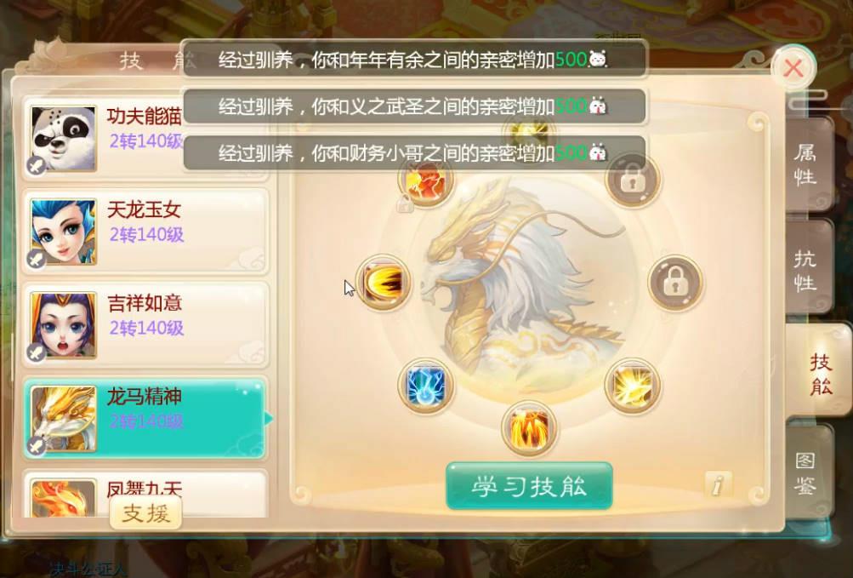Click the 凤舞九天 pet portrait thumbnail
Image resolution: width=853 pixels, height=578 pixels.
[63, 499]
